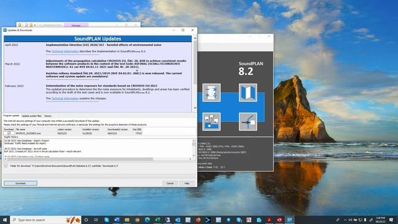Click the Size [kB] column header
The height and width of the screenshot is (224, 398).
[137, 129]
